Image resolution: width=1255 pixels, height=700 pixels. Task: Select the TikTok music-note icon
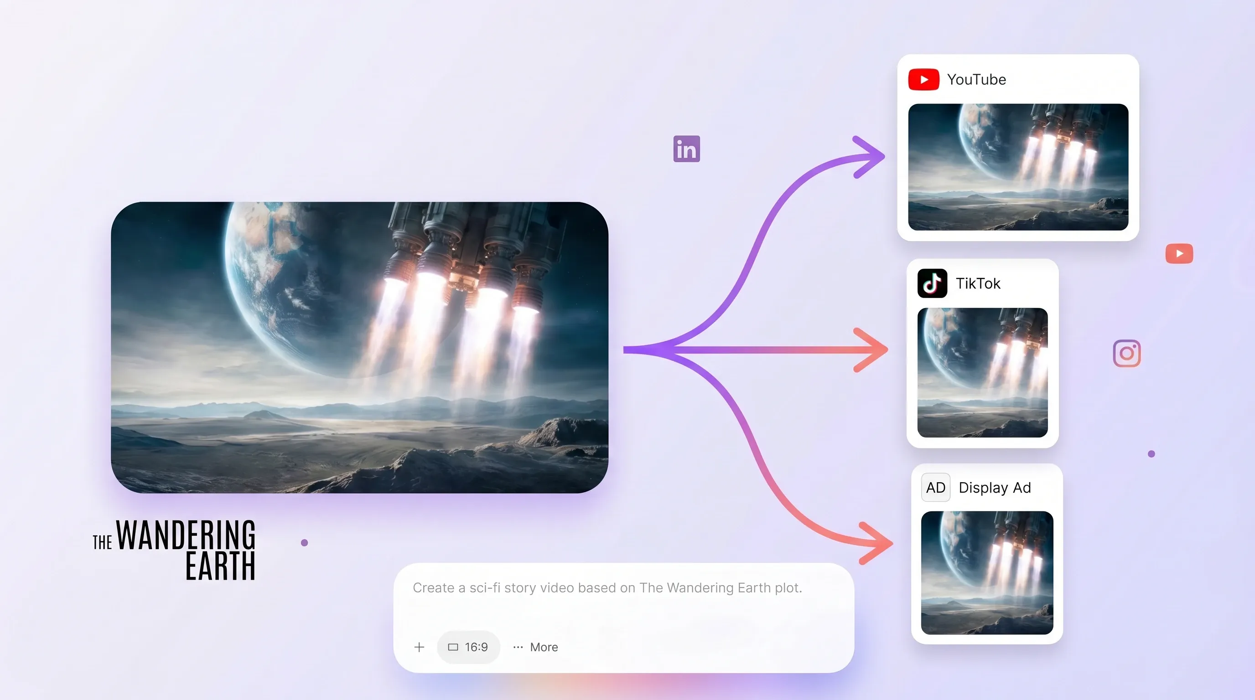point(932,283)
